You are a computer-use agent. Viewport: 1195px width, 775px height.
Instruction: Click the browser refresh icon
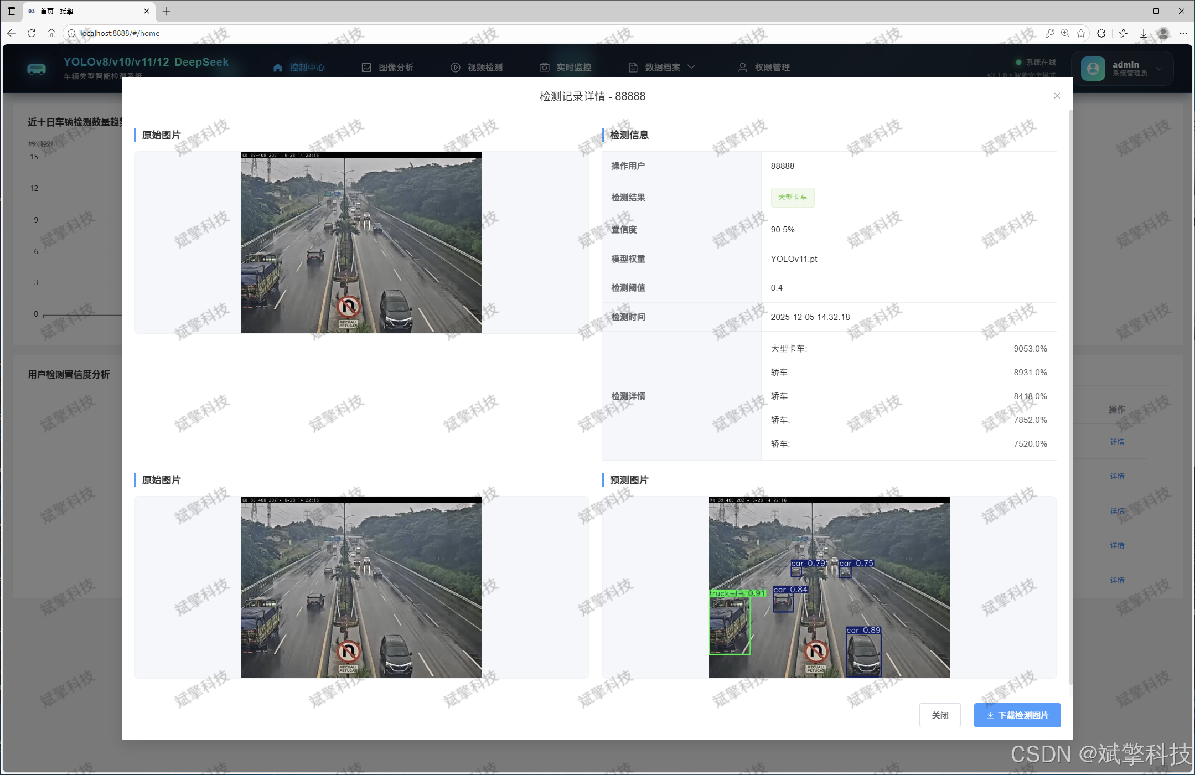pos(32,33)
